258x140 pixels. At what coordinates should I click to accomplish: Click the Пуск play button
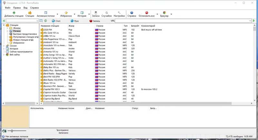74,21
